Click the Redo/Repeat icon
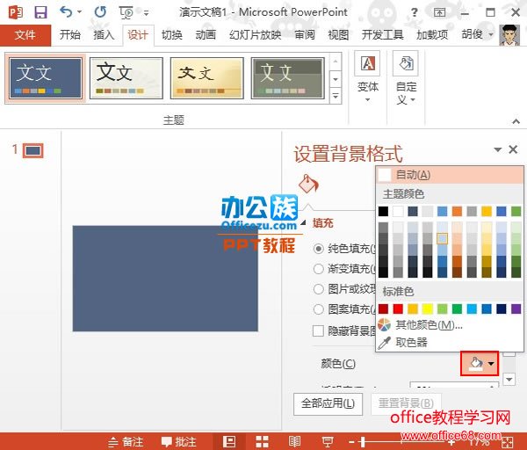 pos(100,12)
